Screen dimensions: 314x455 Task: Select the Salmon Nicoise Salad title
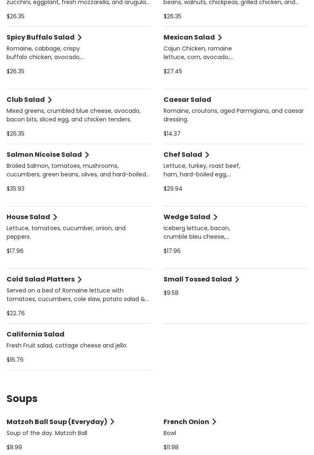[44, 154]
